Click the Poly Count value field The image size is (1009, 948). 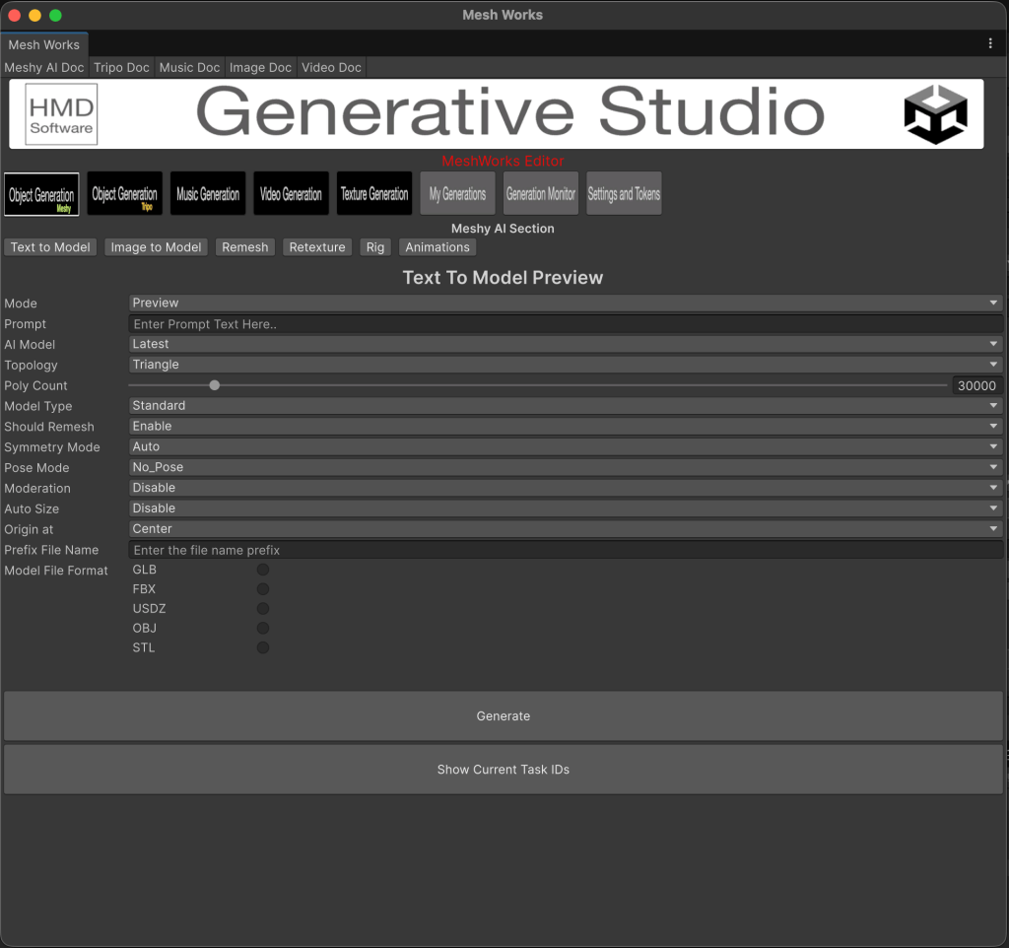[976, 385]
